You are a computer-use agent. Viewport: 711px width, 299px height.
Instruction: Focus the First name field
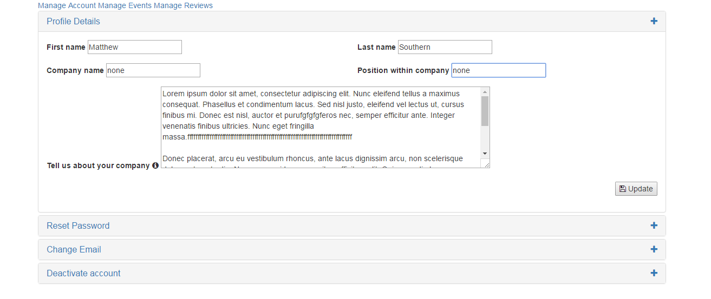click(x=134, y=47)
